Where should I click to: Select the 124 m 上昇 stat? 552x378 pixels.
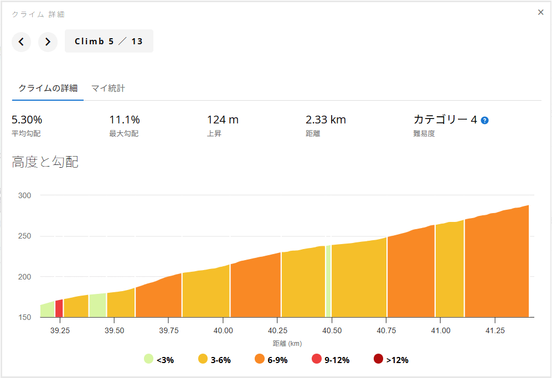point(223,120)
